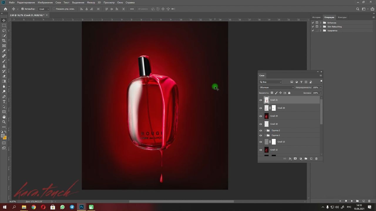
Task: Add a layer mask from Layers panel footer
Action: [x=295, y=159]
